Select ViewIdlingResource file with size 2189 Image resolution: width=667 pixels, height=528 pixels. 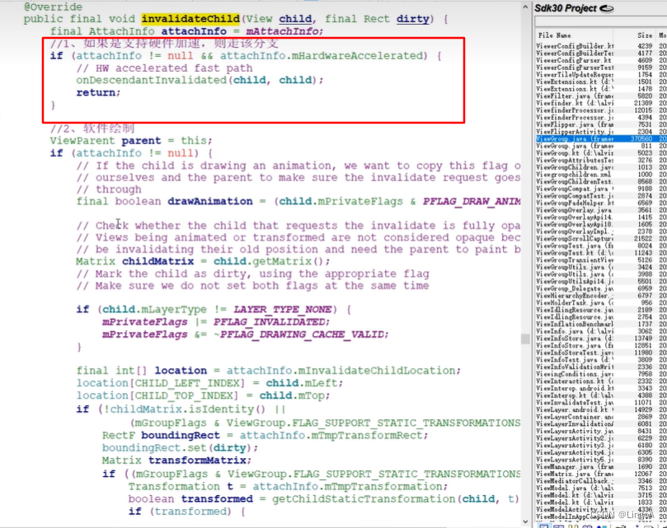coord(601,310)
